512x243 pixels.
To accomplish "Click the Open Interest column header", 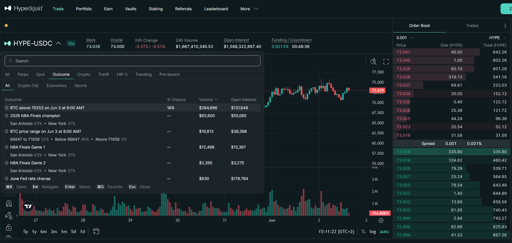I will (244, 100).
